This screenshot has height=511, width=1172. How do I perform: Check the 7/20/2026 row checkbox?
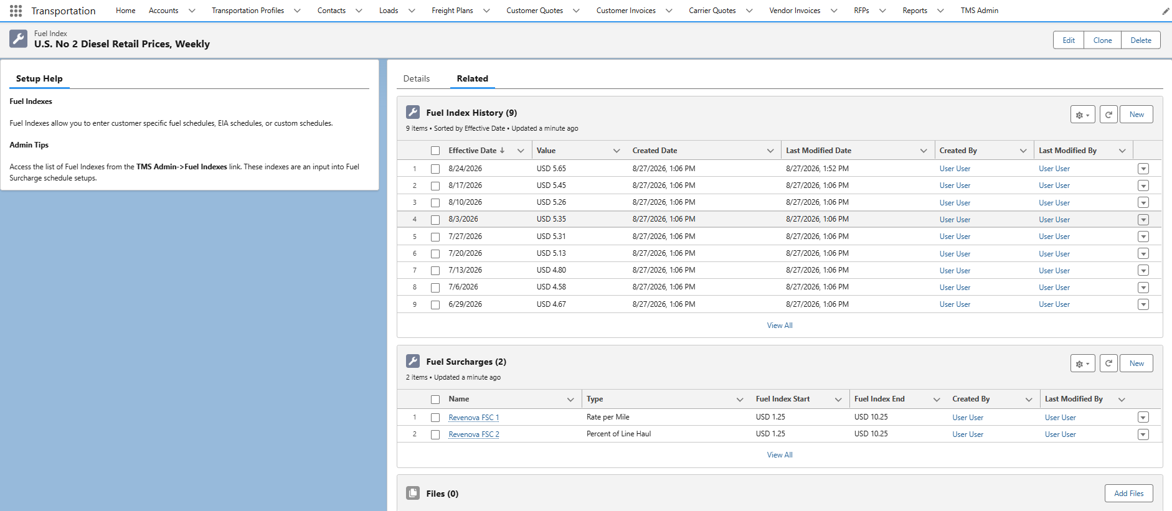[x=435, y=254]
